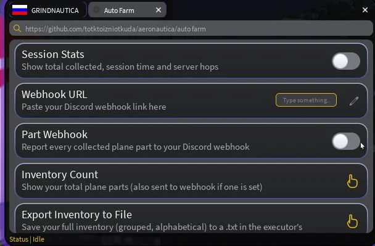Enable the Session Stats toggle

click(x=346, y=61)
